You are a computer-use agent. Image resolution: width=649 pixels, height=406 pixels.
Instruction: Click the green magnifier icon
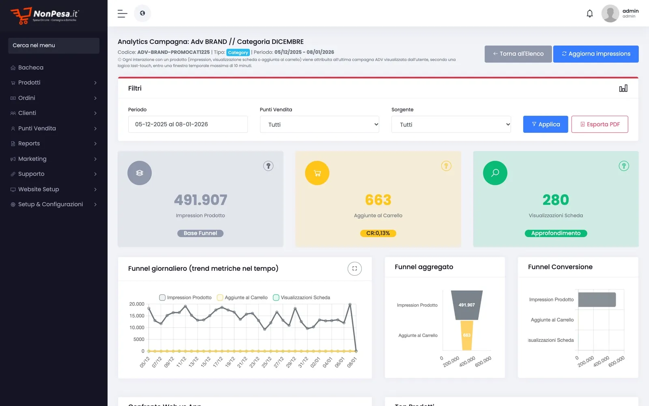495,173
